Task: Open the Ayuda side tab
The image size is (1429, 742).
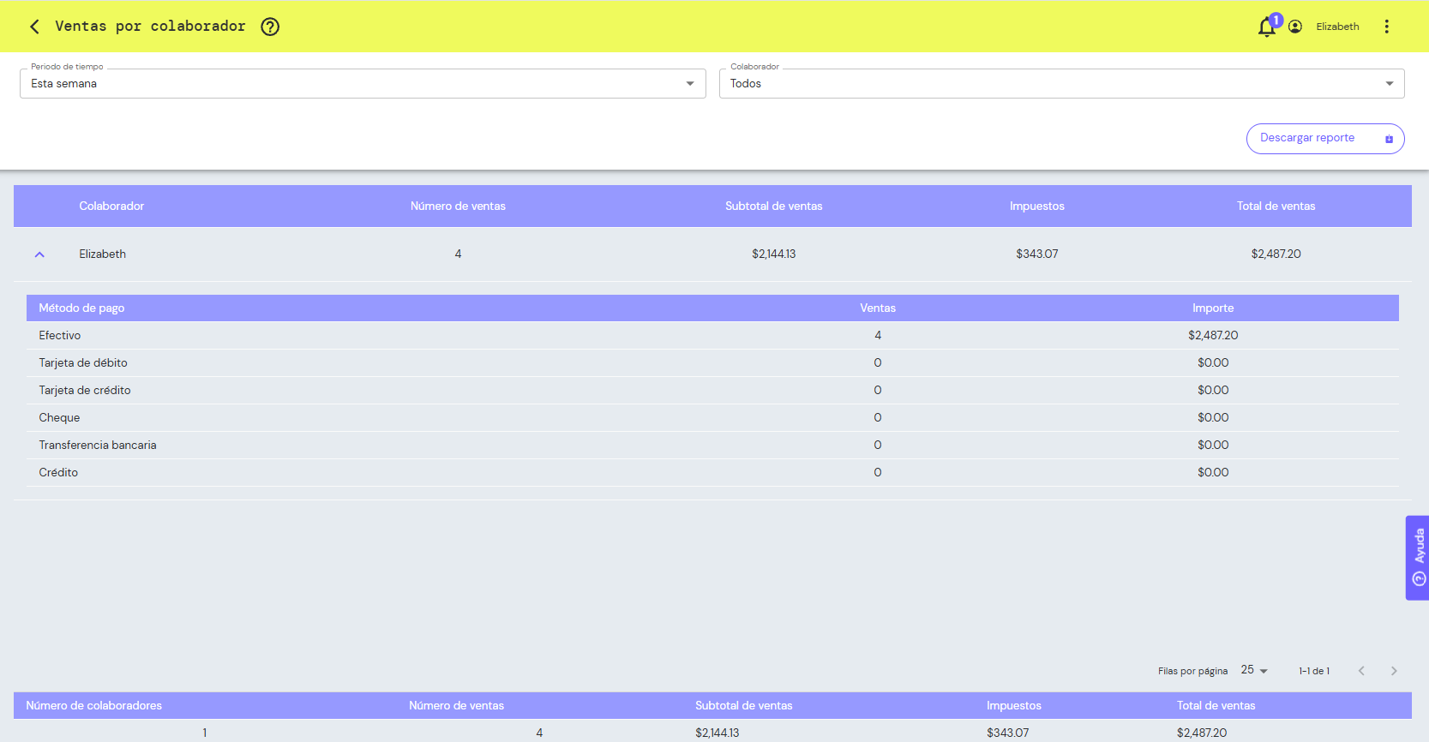Action: coord(1417,558)
